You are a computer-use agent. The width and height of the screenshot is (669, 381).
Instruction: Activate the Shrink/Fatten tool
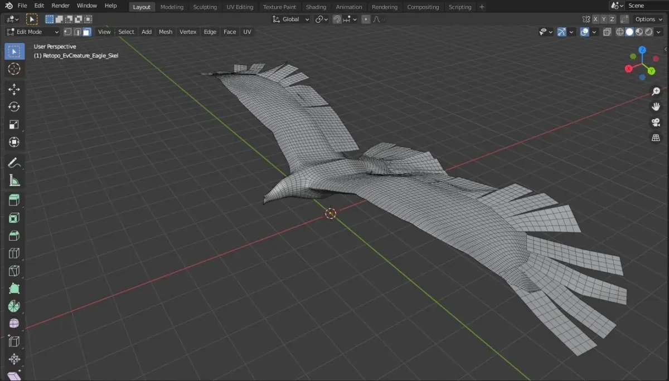point(14,359)
